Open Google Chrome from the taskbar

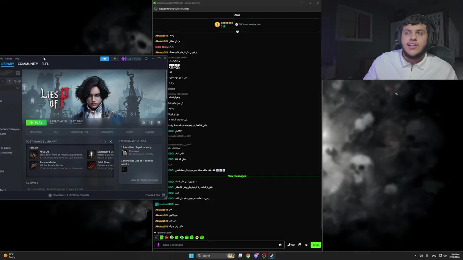(248, 256)
